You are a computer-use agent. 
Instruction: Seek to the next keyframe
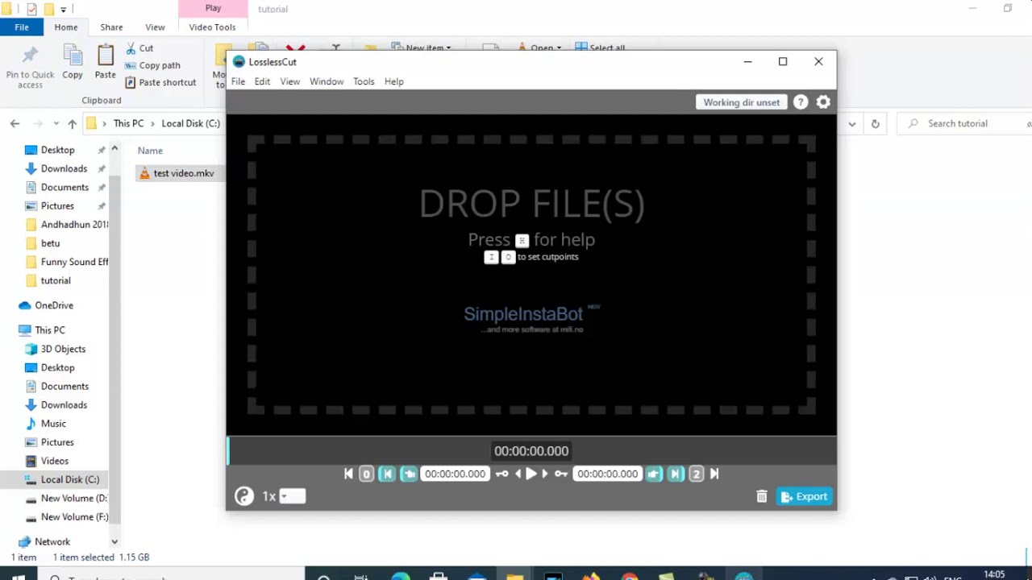[x=560, y=474]
